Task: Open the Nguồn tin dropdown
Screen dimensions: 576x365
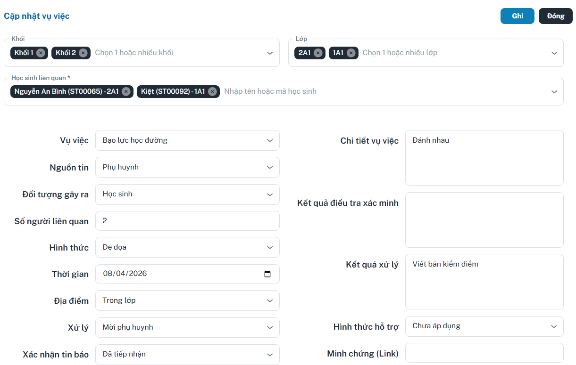Action: [187, 167]
